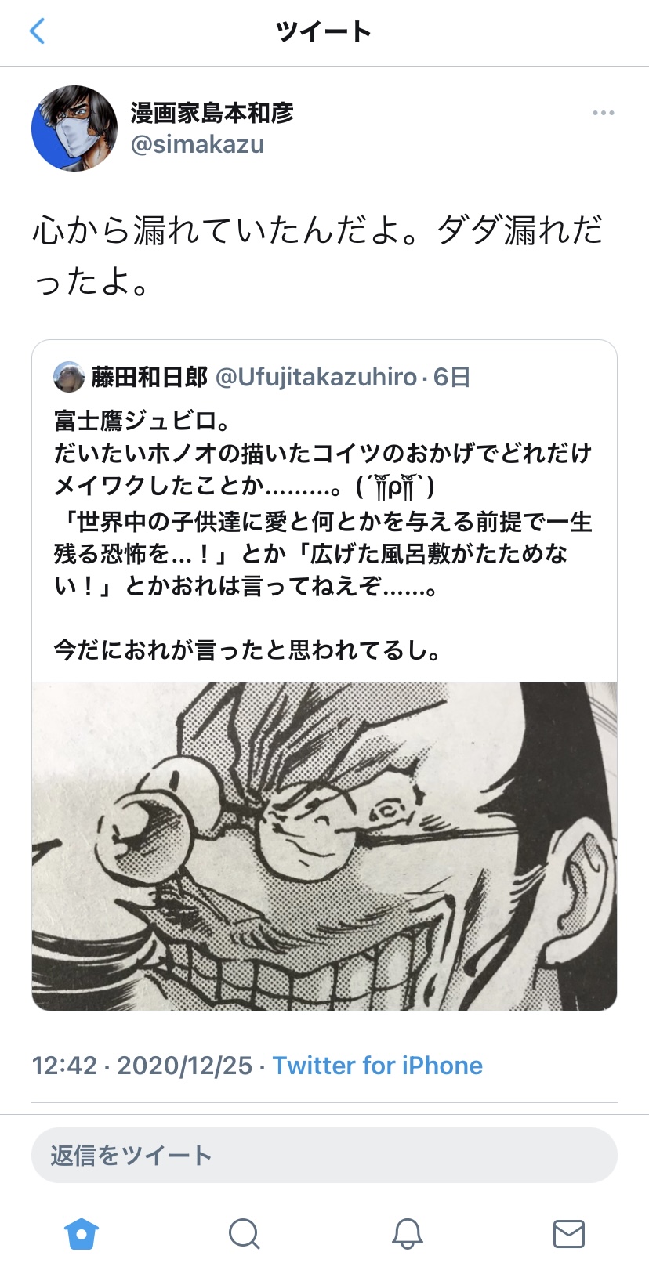Viewport: 649px width, 1281px height.
Task: Tap 島本和彦's profile avatar
Action: click(x=74, y=128)
